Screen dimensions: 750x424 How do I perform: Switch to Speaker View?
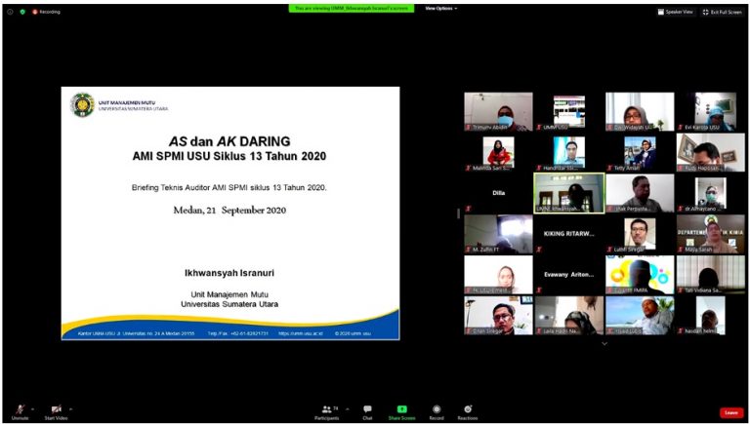675,12
